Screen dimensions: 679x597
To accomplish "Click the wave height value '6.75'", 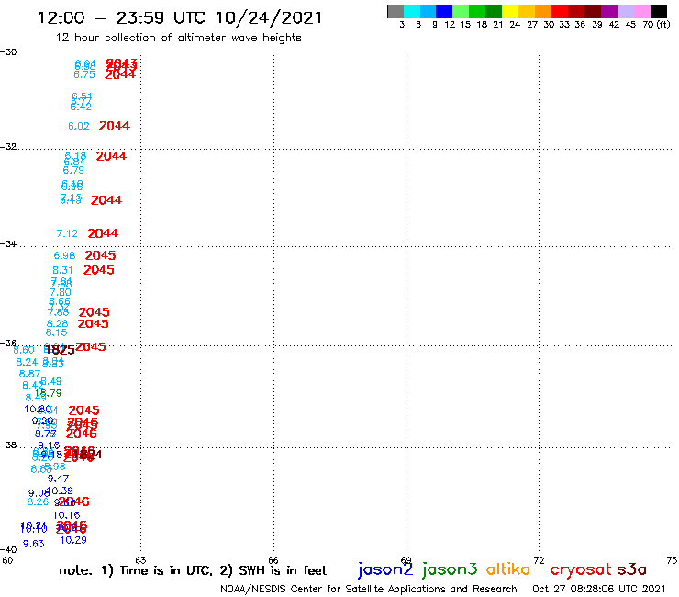I will [84, 74].
